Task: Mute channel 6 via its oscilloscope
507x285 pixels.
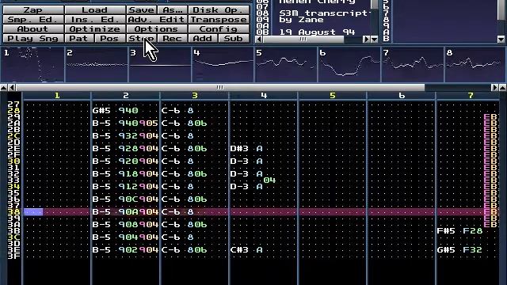Action: click(350, 64)
